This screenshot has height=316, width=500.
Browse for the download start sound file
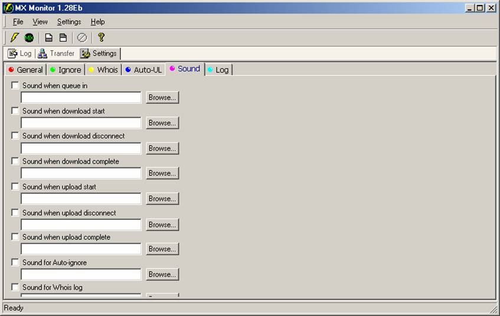[162, 123]
